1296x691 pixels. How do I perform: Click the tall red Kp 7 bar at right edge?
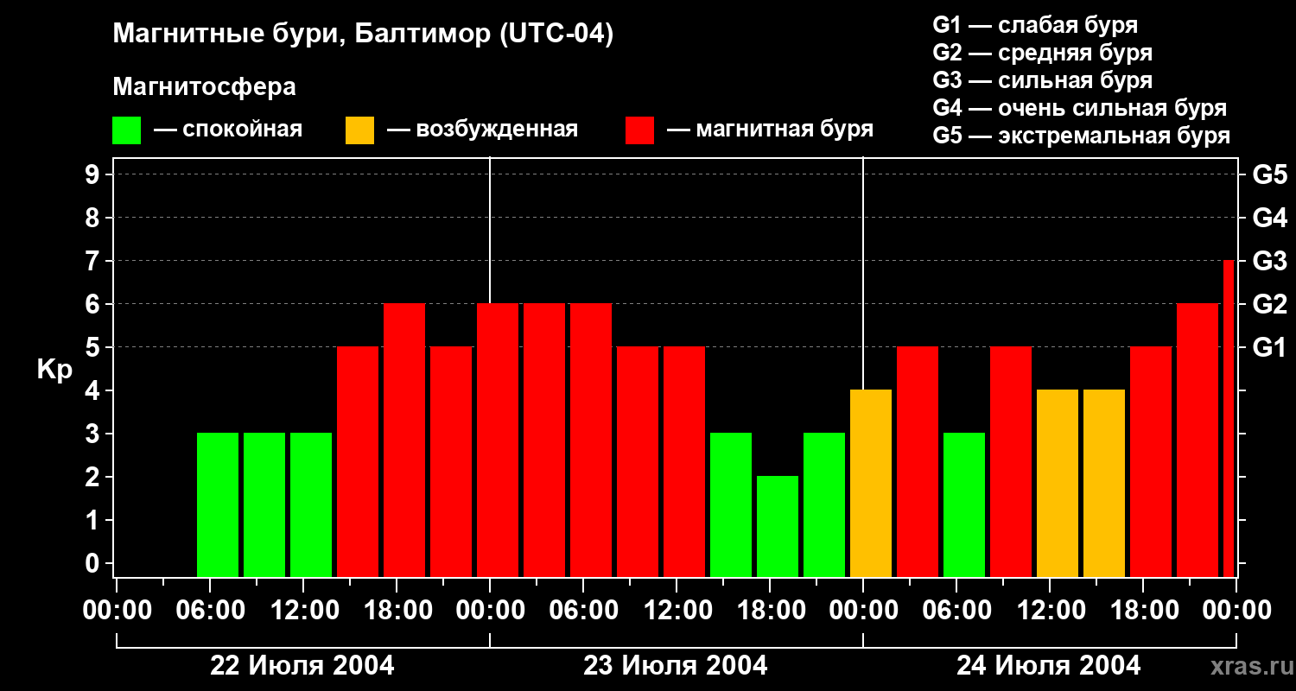click(1229, 418)
